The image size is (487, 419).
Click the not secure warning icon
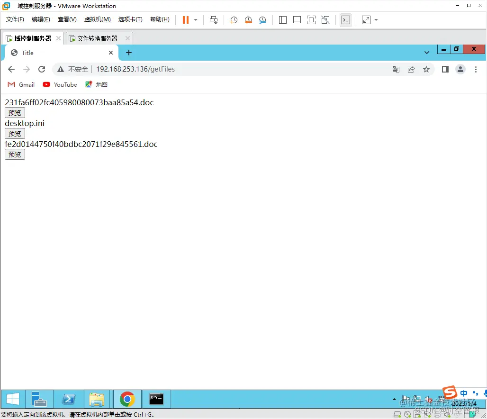tap(61, 69)
